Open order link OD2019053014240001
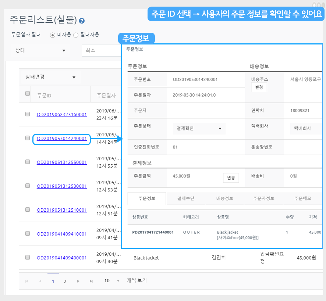 (x=62, y=139)
